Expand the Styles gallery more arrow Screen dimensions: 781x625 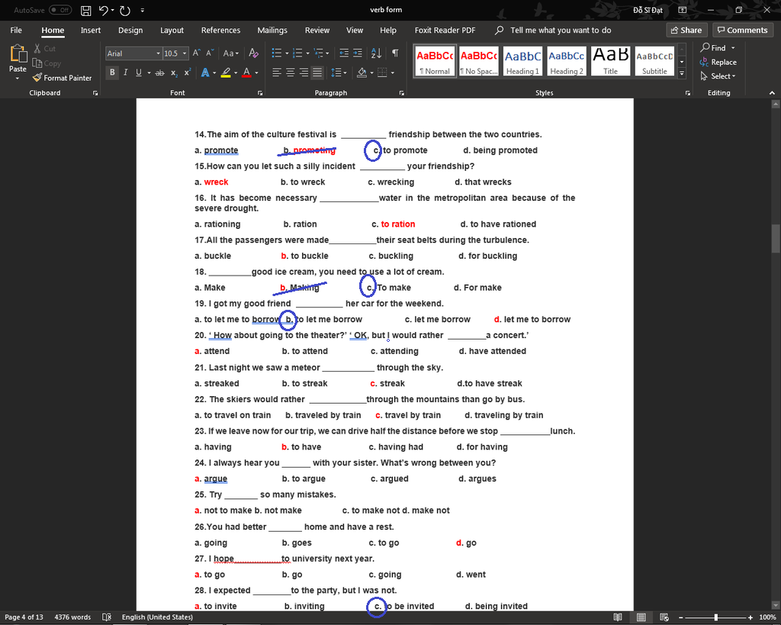point(682,73)
